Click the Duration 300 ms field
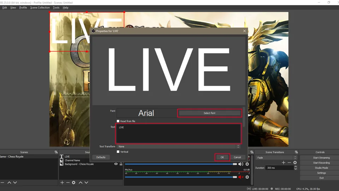339x191 pixels. coord(280,168)
